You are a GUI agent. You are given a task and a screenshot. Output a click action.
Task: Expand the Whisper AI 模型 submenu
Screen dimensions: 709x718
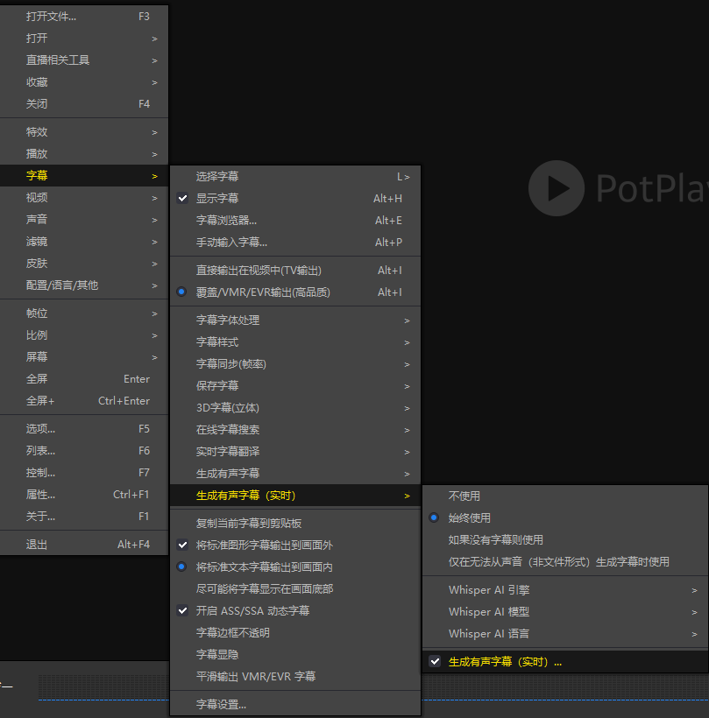click(565, 612)
